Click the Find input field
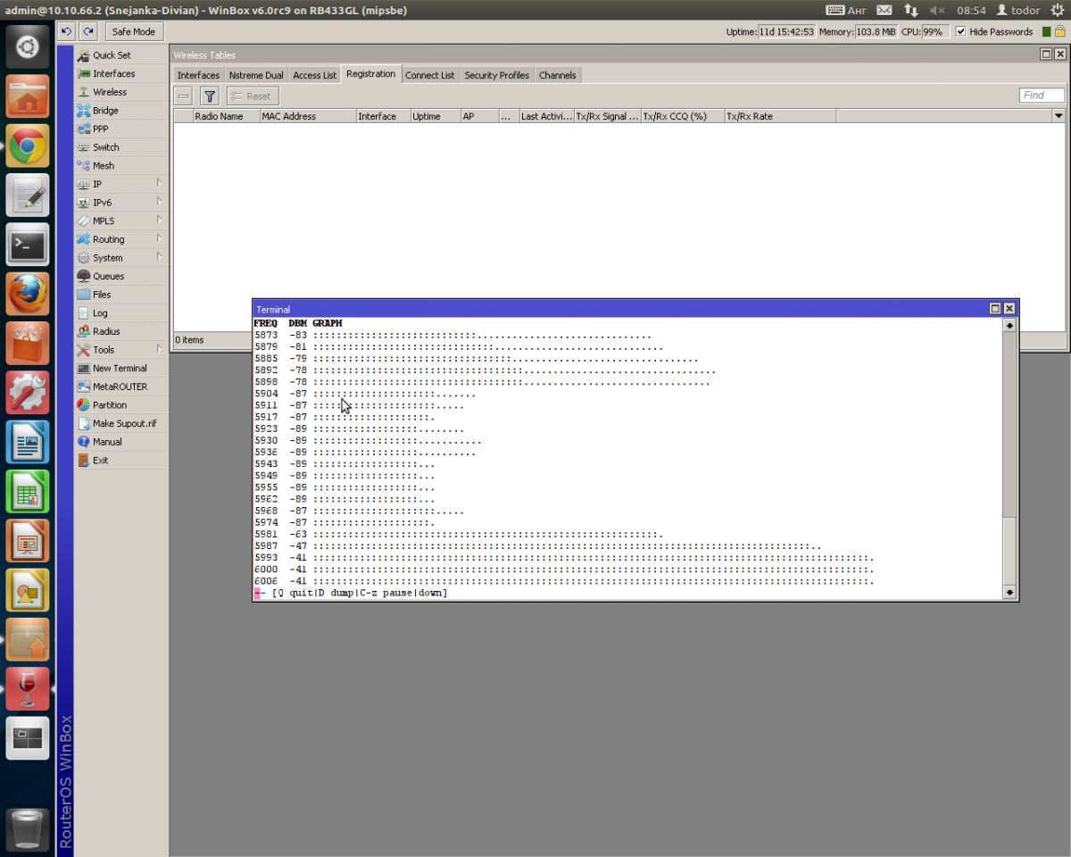Screen dimensions: 1071x857 [x=1042, y=96]
